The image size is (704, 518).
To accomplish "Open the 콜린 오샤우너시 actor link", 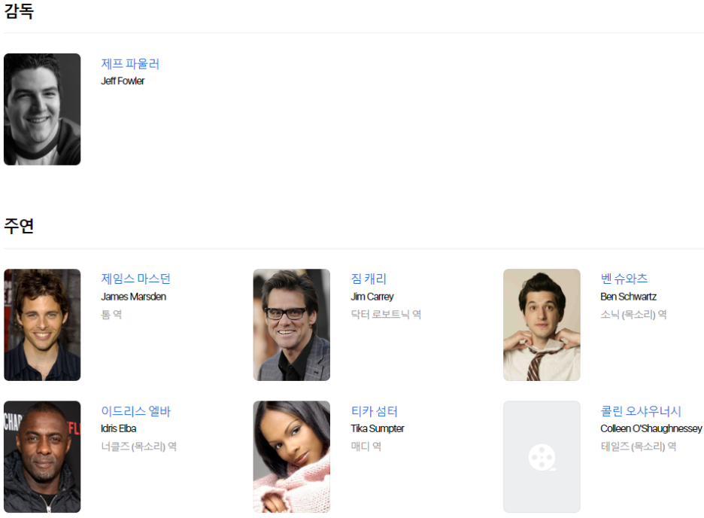I will click(x=641, y=411).
